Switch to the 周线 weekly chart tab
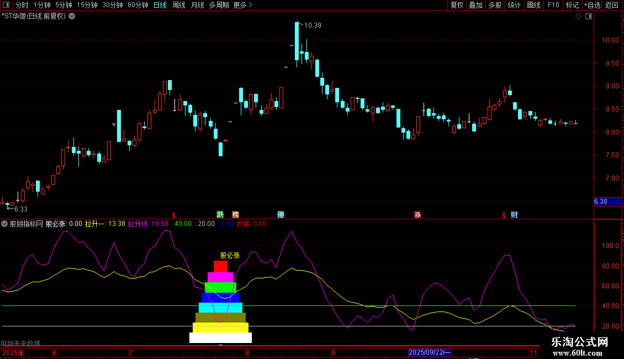 (x=179, y=5)
